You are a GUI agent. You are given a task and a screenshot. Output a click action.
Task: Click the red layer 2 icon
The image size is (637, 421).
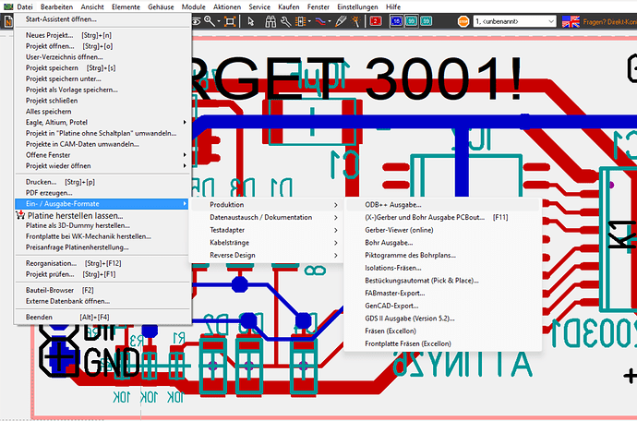[376, 21]
